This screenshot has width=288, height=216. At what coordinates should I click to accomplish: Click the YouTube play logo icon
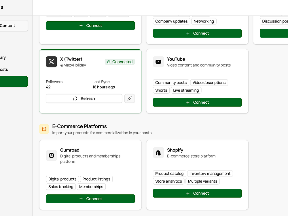[x=158, y=62]
